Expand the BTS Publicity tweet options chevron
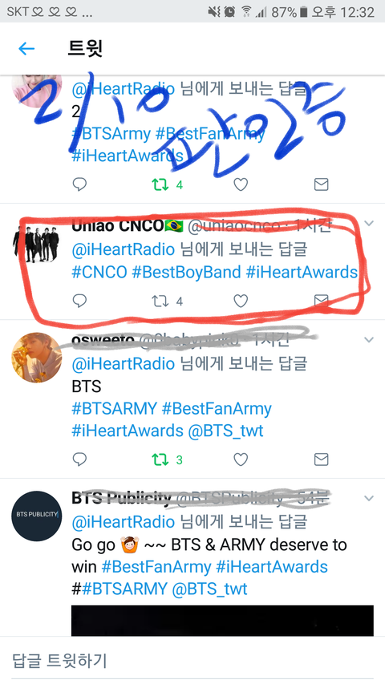This screenshot has height=684, width=385. tap(369, 498)
